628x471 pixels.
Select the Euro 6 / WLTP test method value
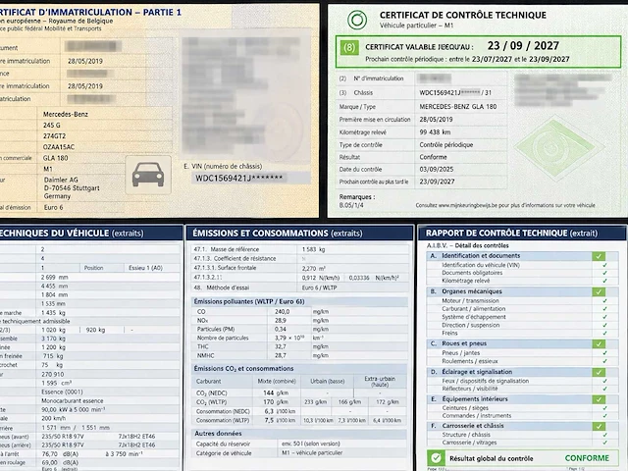point(319,288)
